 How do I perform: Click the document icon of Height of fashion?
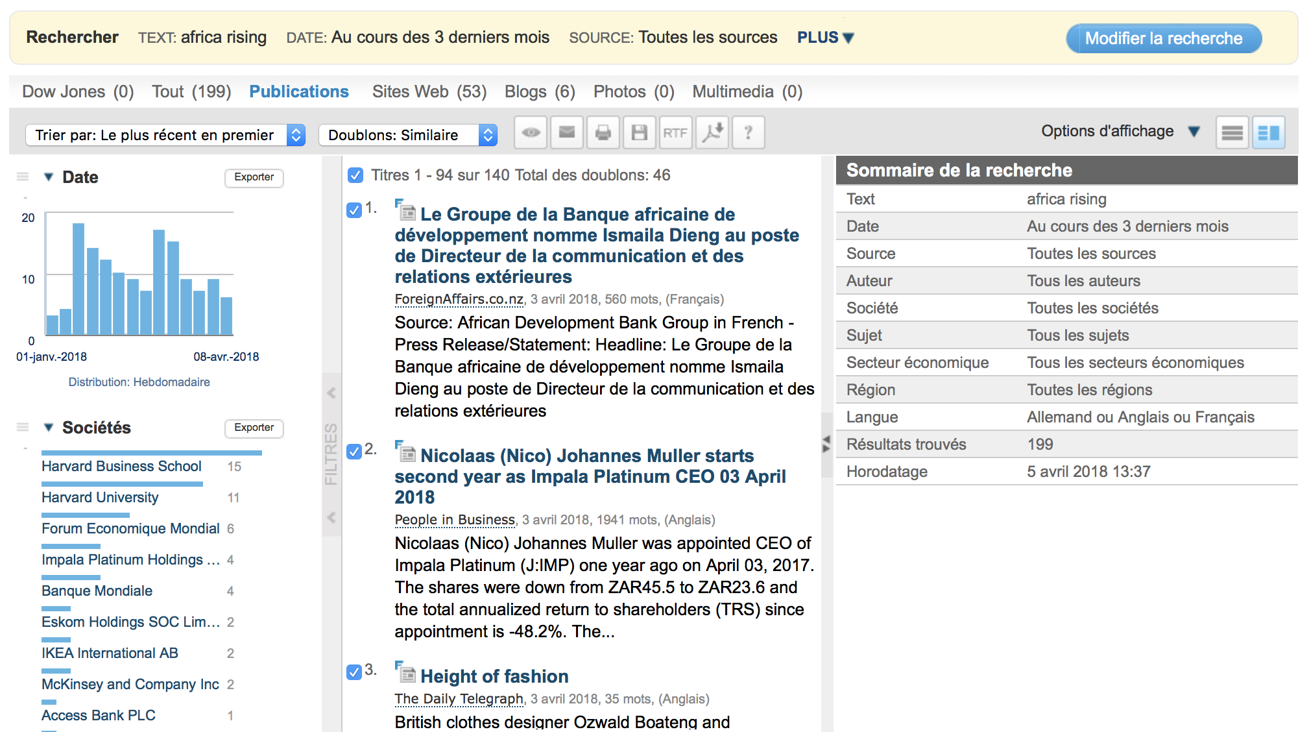tap(406, 673)
